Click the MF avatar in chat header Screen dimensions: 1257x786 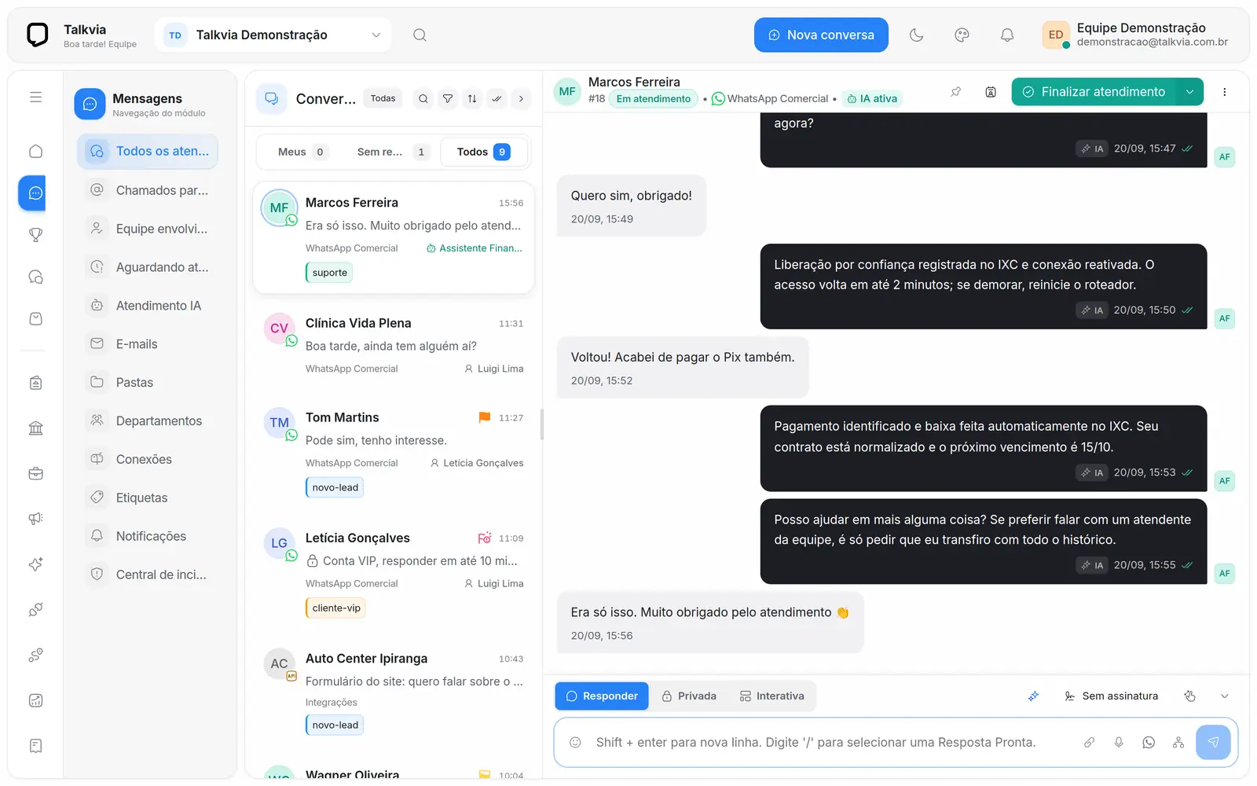tap(567, 92)
